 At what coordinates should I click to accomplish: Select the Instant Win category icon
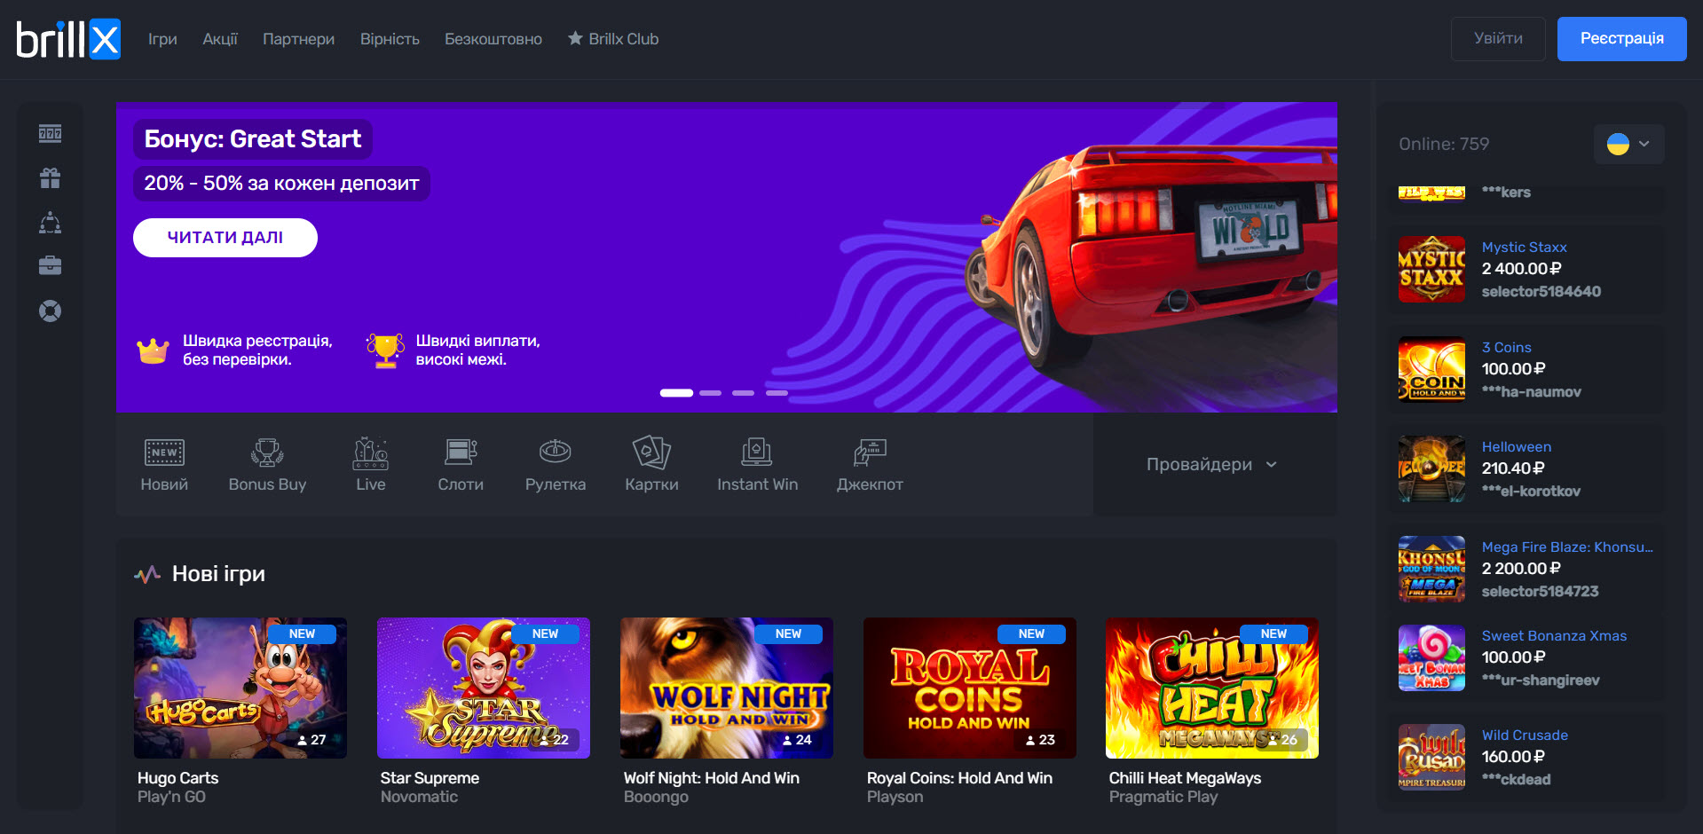coord(757,452)
